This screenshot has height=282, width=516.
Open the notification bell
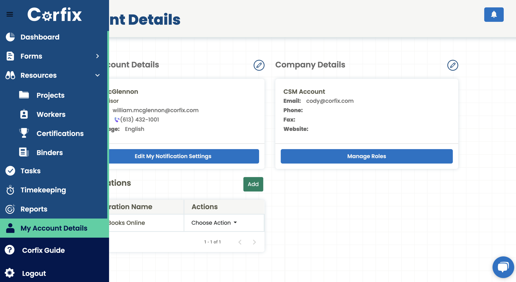click(x=494, y=15)
